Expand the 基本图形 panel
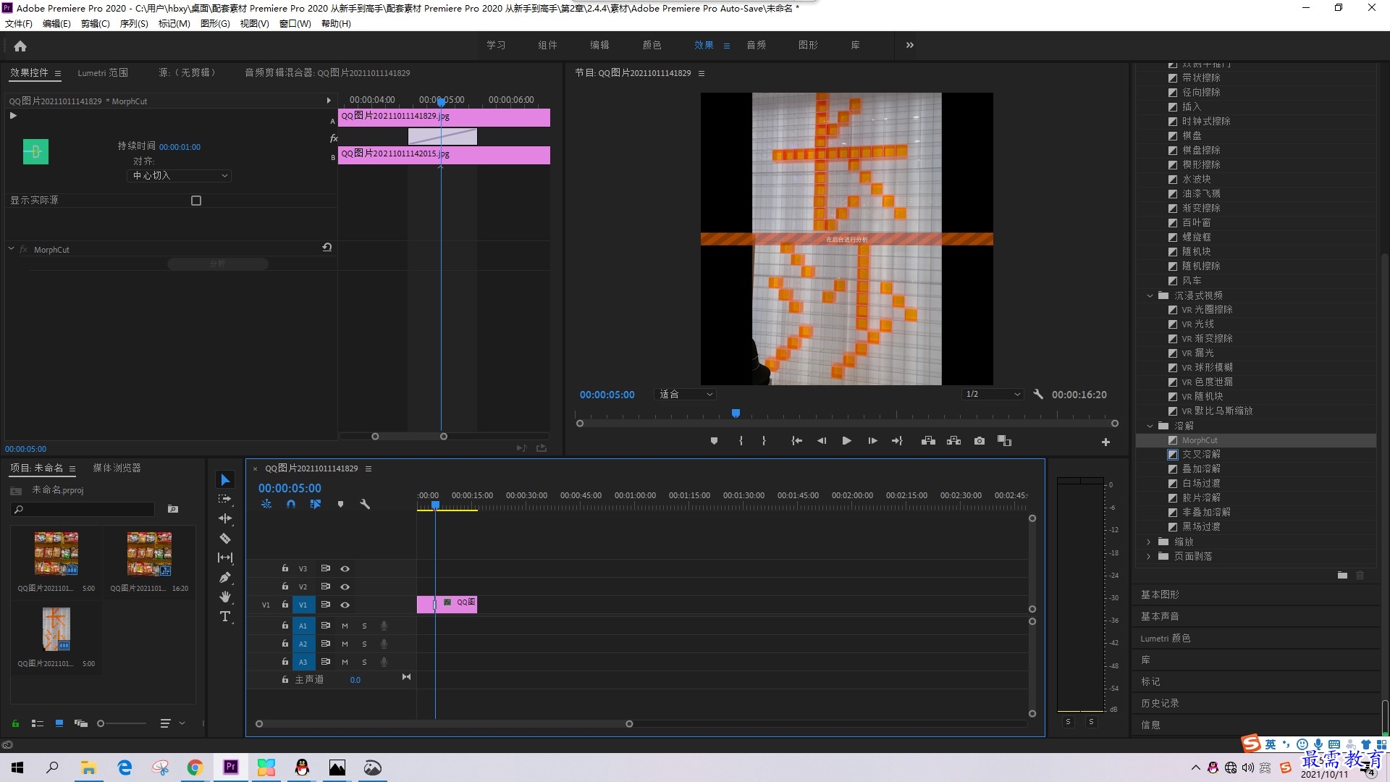1390x782 pixels. click(x=1161, y=594)
